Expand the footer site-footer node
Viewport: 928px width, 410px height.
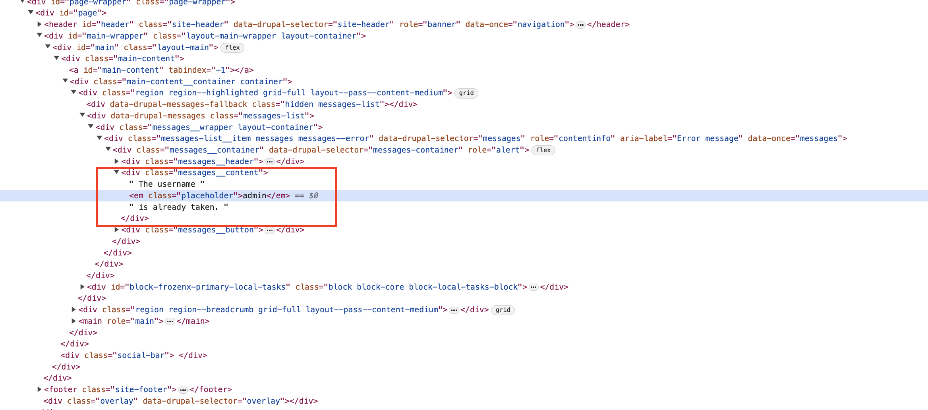point(39,389)
